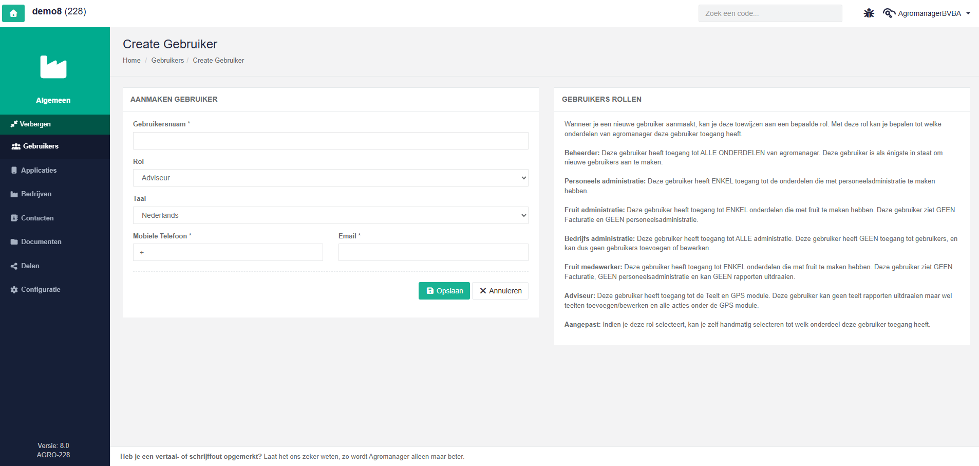This screenshot has height=466, width=979.
Task: Click the 'GEBRUIKERS ROLLEN' panel heading
Action: 601,99
